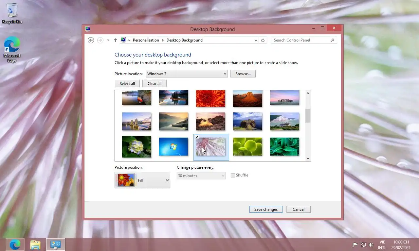The height and width of the screenshot is (251, 419).
Task: Open the Recycle Bin desktop icon
Action: pyautogui.click(x=12, y=13)
